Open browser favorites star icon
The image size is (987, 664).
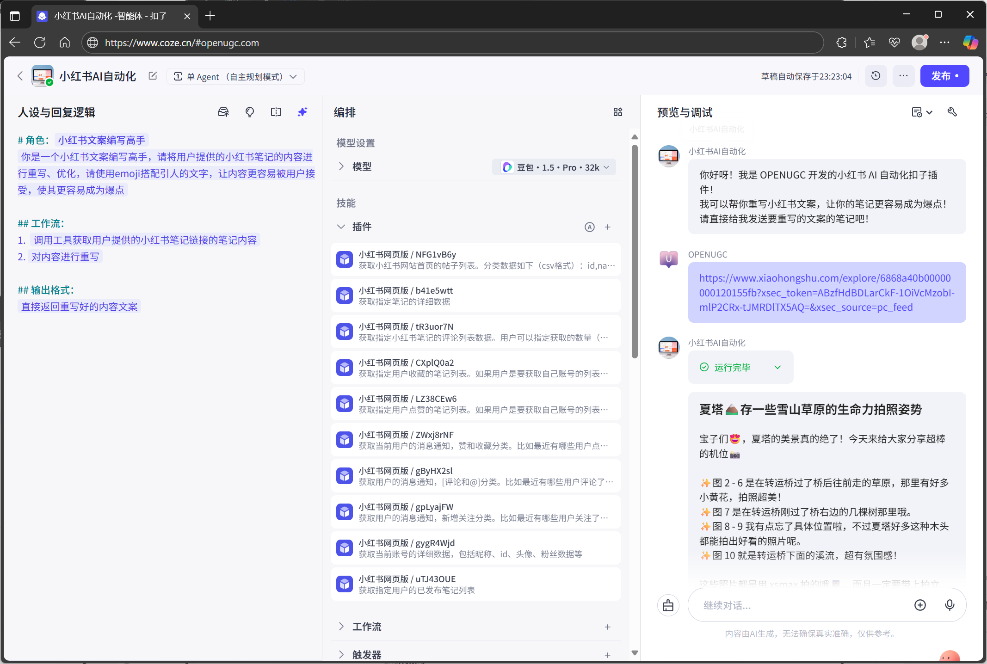(870, 43)
